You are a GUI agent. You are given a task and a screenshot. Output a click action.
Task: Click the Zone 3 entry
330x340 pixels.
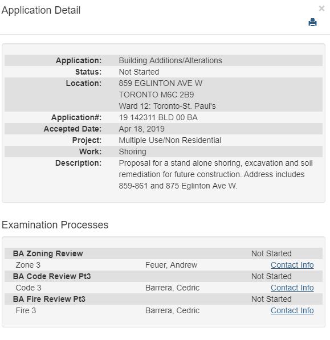pos(28,265)
